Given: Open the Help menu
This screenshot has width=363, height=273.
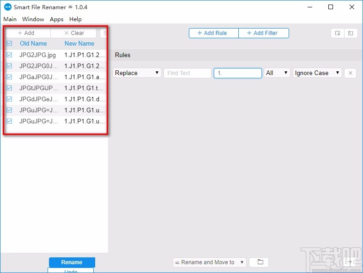Looking at the screenshot, I should pyautogui.click(x=75, y=19).
